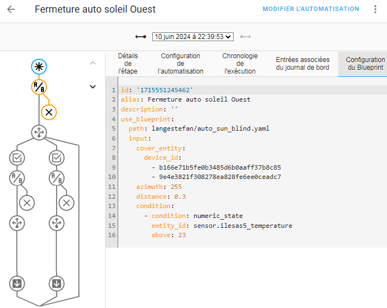Click the blue trigger node in graph
Viewport: 387px width, 308px height.
click(39, 66)
